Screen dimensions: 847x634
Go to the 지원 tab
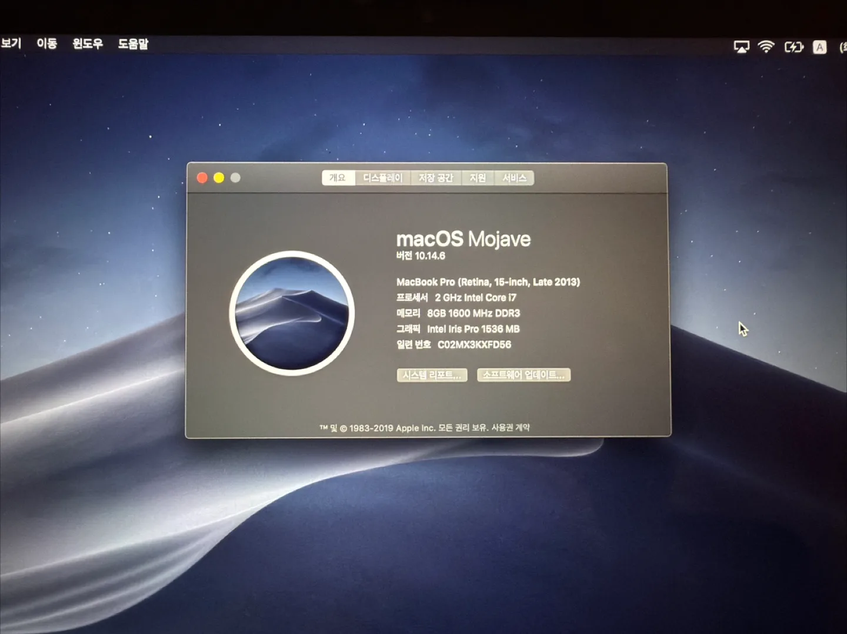pyautogui.click(x=478, y=178)
